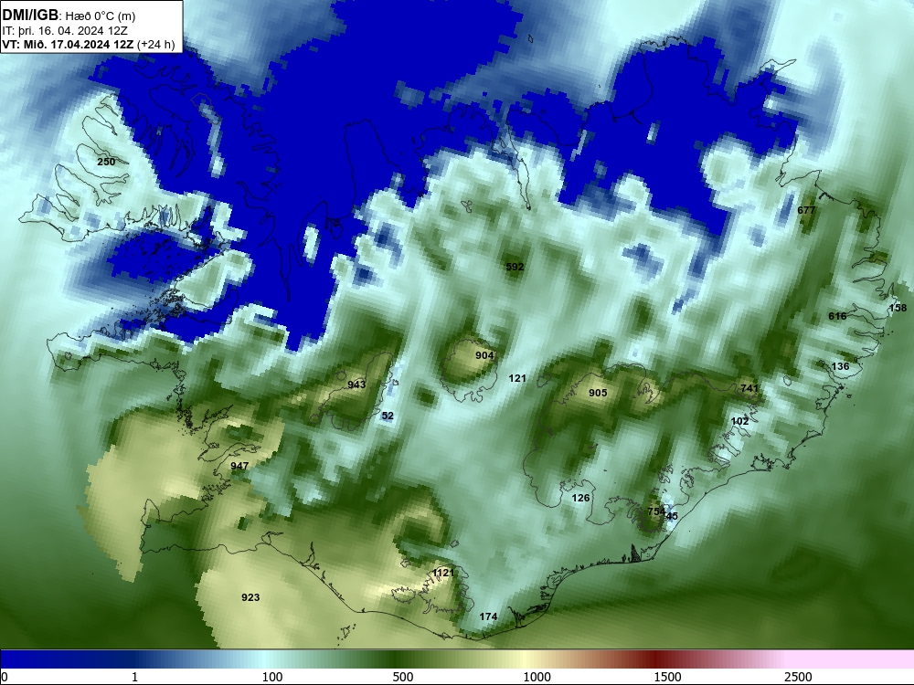Click the map value label 943
This screenshot has height=685, width=914.
click(x=356, y=385)
